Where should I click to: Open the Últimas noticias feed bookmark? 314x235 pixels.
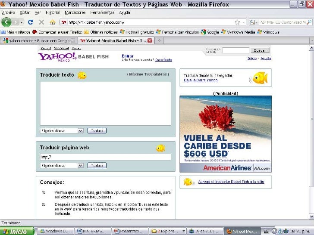coord(101,32)
